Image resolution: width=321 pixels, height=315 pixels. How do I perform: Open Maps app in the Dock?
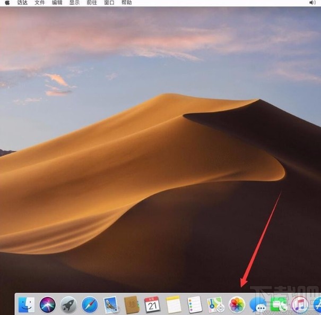pos(215,304)
